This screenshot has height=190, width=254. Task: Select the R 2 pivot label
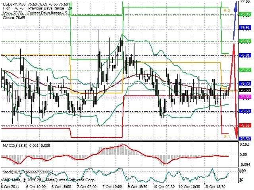pyautogui.click(x=227, y=11)
